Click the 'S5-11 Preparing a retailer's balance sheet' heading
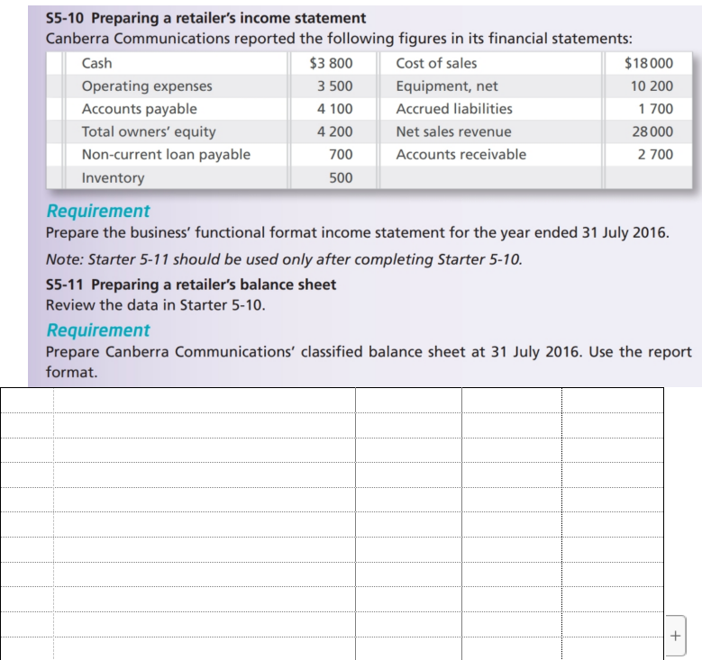The width and height of the screenshot is (702, 660). coord(191,285)
